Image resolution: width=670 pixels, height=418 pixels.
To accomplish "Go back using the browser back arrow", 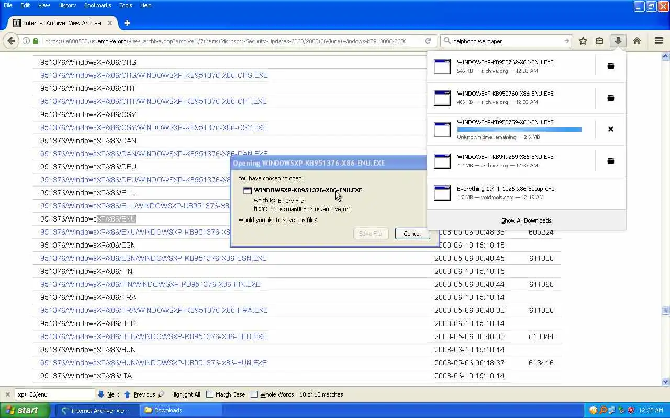I will pyautogui.click(x=11, y=41).
